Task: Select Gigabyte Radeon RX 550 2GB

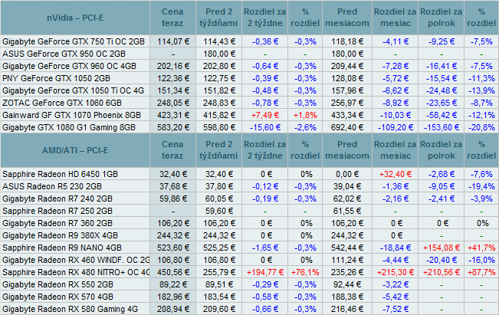Action: (x=58, y=284)
